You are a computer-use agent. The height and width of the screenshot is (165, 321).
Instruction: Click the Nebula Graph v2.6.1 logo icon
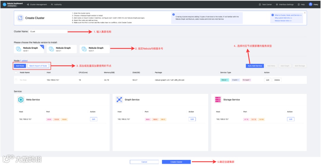19,49
